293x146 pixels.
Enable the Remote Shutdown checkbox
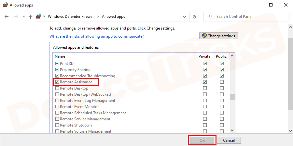(x=57, y=125)
